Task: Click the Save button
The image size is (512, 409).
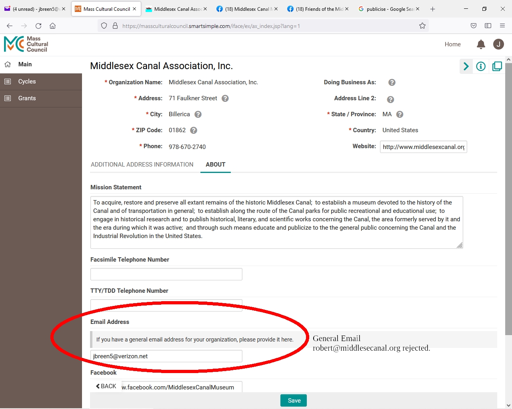Action: 294,401
